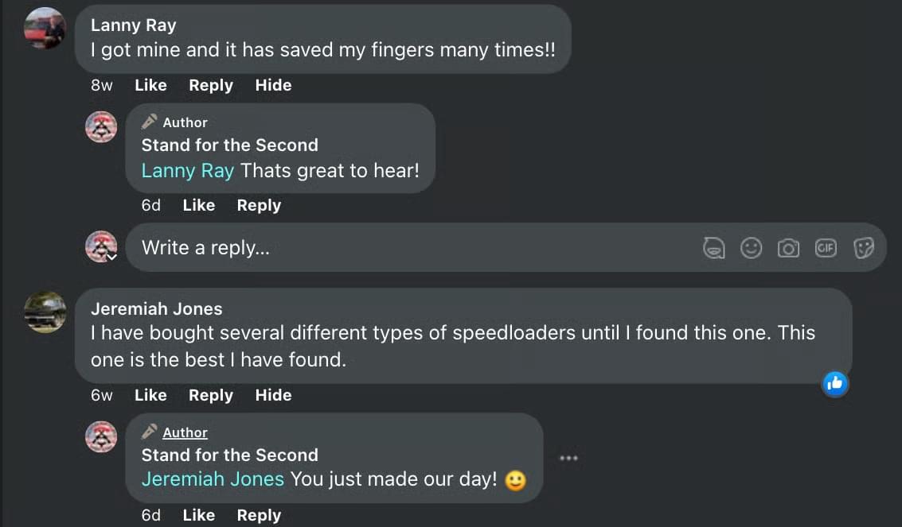Click the teal Jeremiah Jones mention link

point(213,479)
